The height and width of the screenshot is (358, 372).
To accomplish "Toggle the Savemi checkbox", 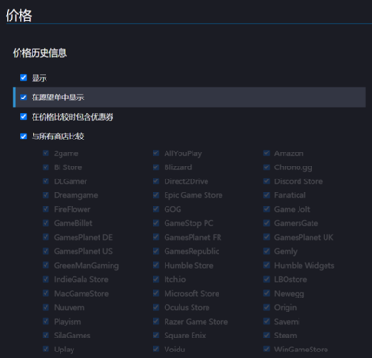I will click(x=267, y=321).
